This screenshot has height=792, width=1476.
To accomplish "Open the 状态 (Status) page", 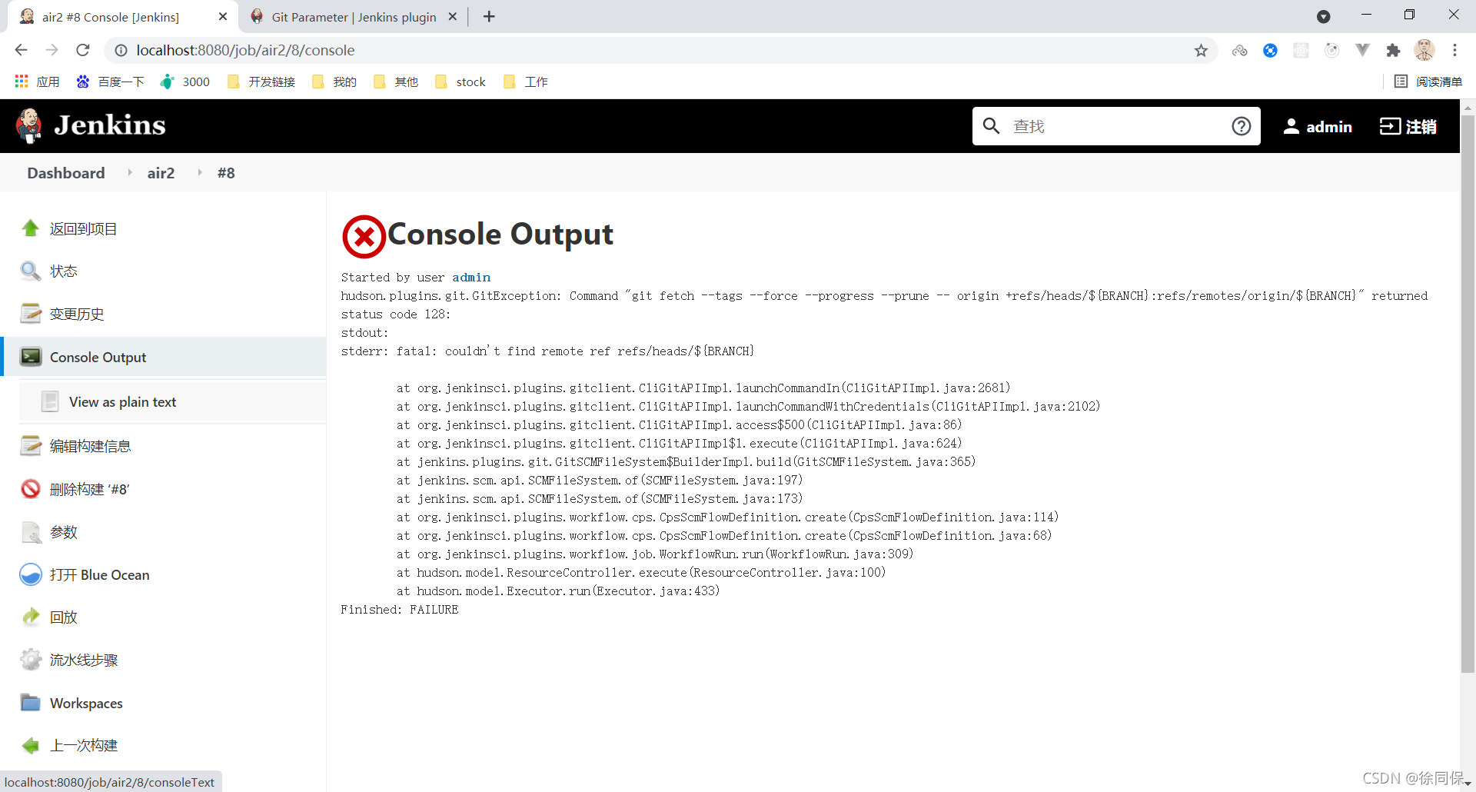I will pos(64,271).
